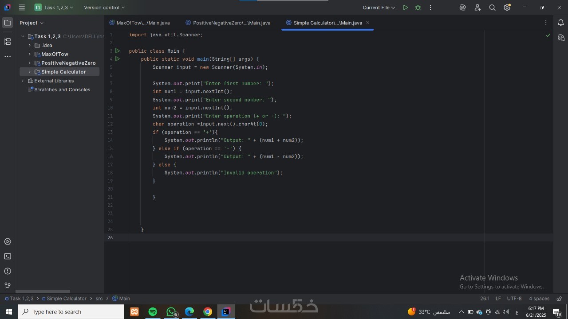Image resolution: width=568 pixels, height=319 pixels.
Task: Run the current file with the green arrow
Action: tap(405, 8)
